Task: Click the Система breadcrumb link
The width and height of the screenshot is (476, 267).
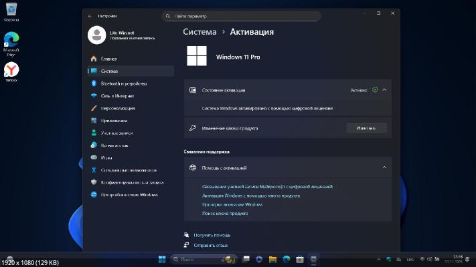Action: click(x=200, y=31)
